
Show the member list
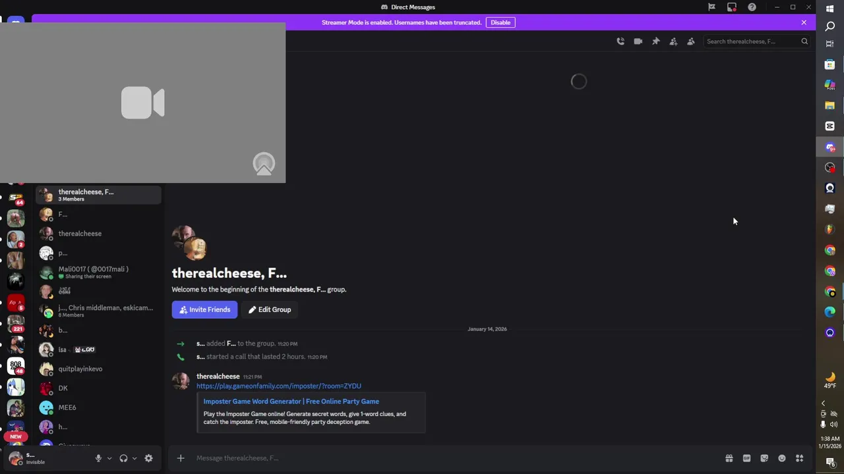tap(690, 41)
